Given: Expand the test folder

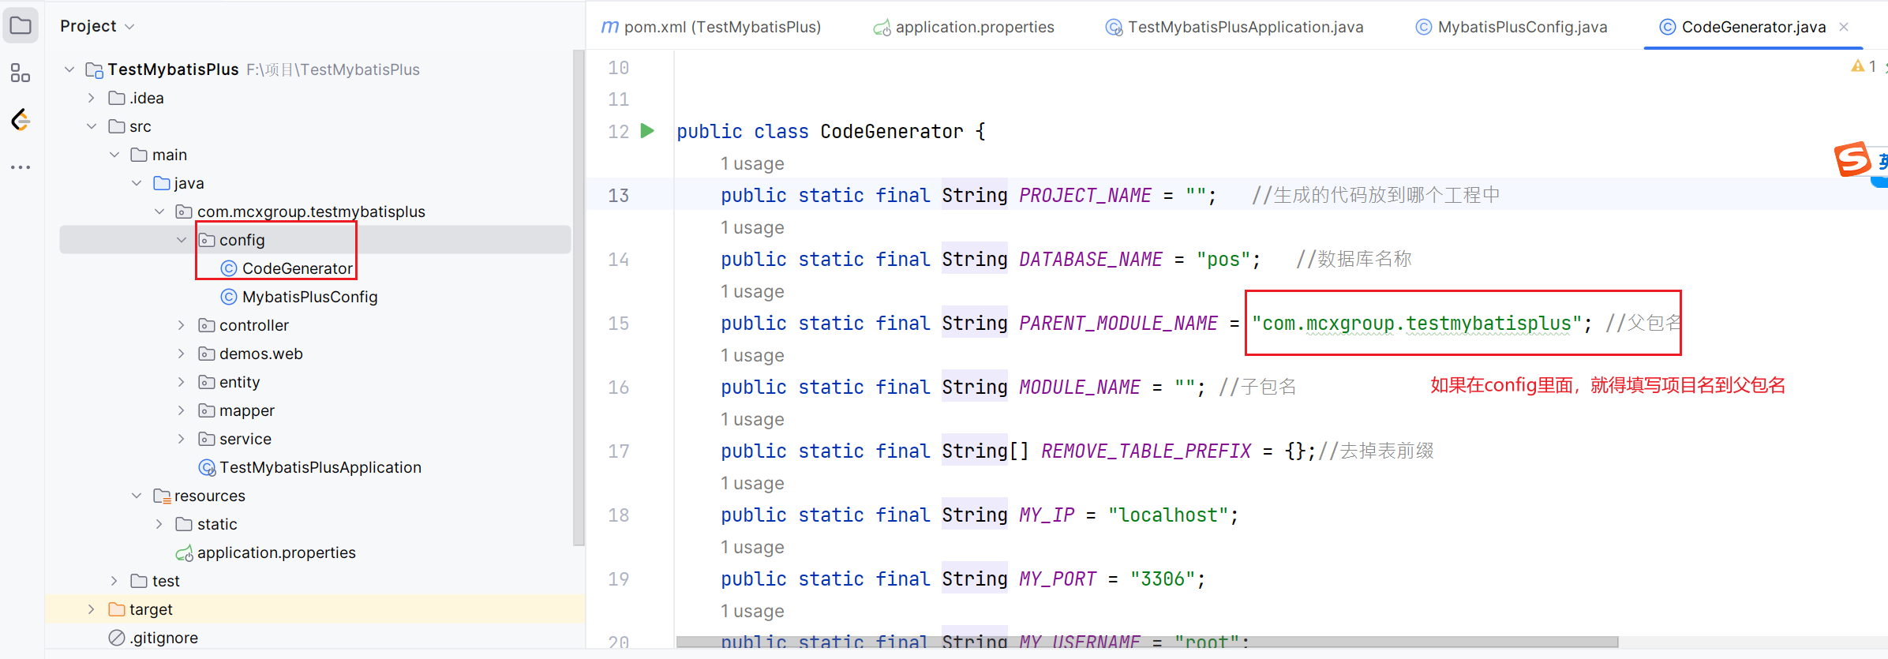Looking at the screenshot, I should [x=114, y=581].
